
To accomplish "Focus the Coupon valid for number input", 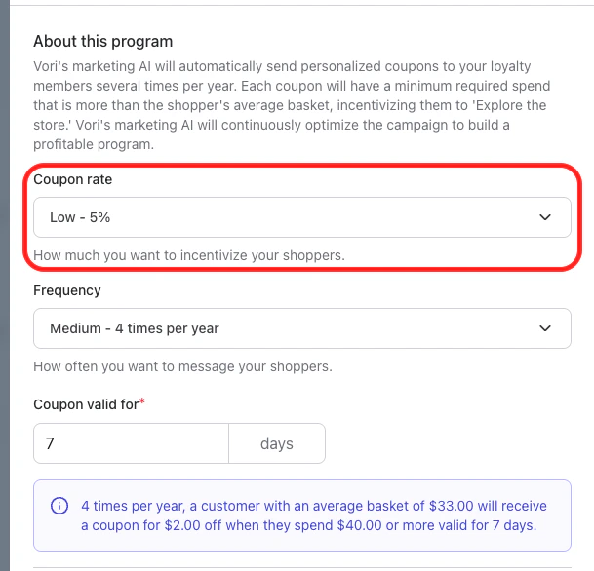I will [x=131, y=443].
